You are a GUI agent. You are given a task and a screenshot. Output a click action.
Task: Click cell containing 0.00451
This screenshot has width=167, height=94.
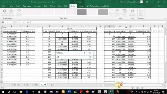[75, 70]
